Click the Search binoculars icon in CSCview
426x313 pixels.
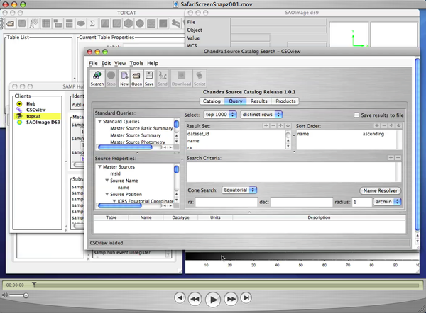97,77
